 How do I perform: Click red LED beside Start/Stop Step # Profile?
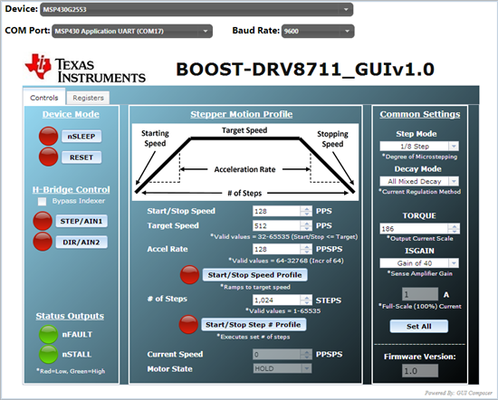pyautogui.click(x=188, y=325)
